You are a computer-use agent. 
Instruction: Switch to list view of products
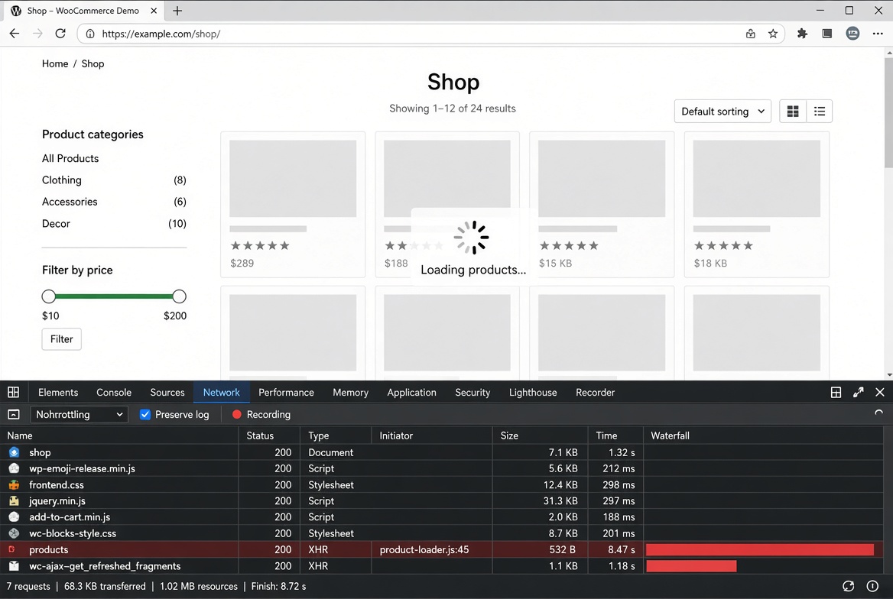820,111
